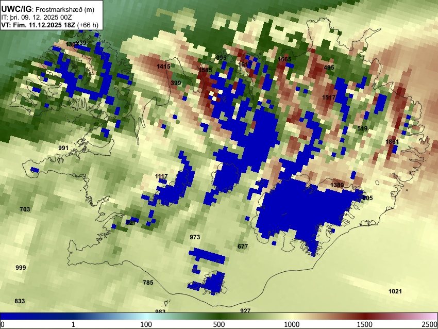The height and width of the screenshot is (329, 438).
Task: Select the map value 1665
Action: (284, 59)
